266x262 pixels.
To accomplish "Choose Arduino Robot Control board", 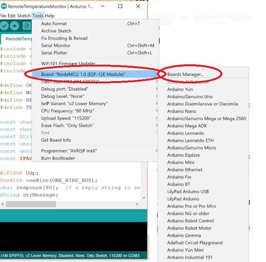I will click(x=203, y=221).
